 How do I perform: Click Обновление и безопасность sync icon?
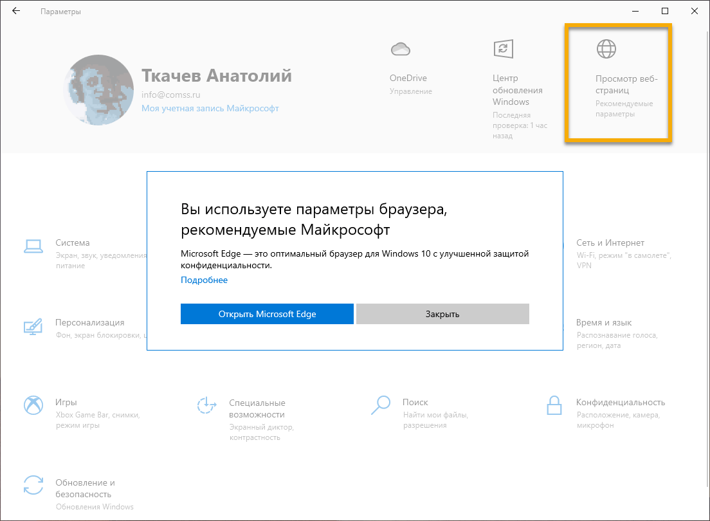click(x=33, y=485)
